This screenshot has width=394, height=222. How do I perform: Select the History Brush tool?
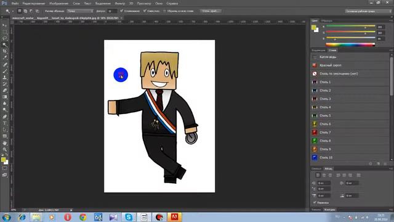tap(4, 84)
